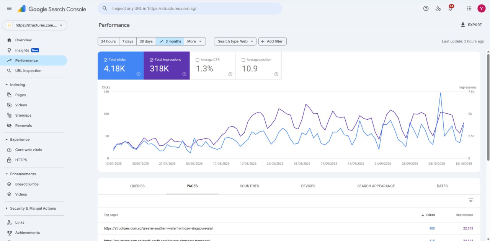Open the Google apps grid
This screenshot has width=490, height=241.
[x=469, y=8]
